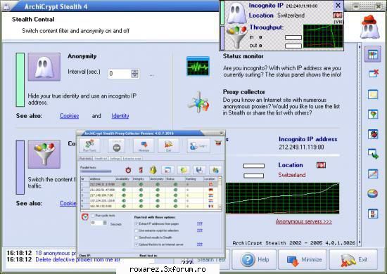The width and height of the screenshot is (387, 274).
Task: Open the sidebar window icon with green arrow
Action: (x=373, y=154)
